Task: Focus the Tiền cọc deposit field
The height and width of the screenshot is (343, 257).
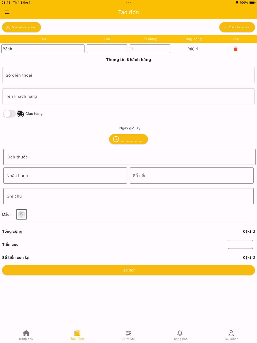Action: (240, 245)
